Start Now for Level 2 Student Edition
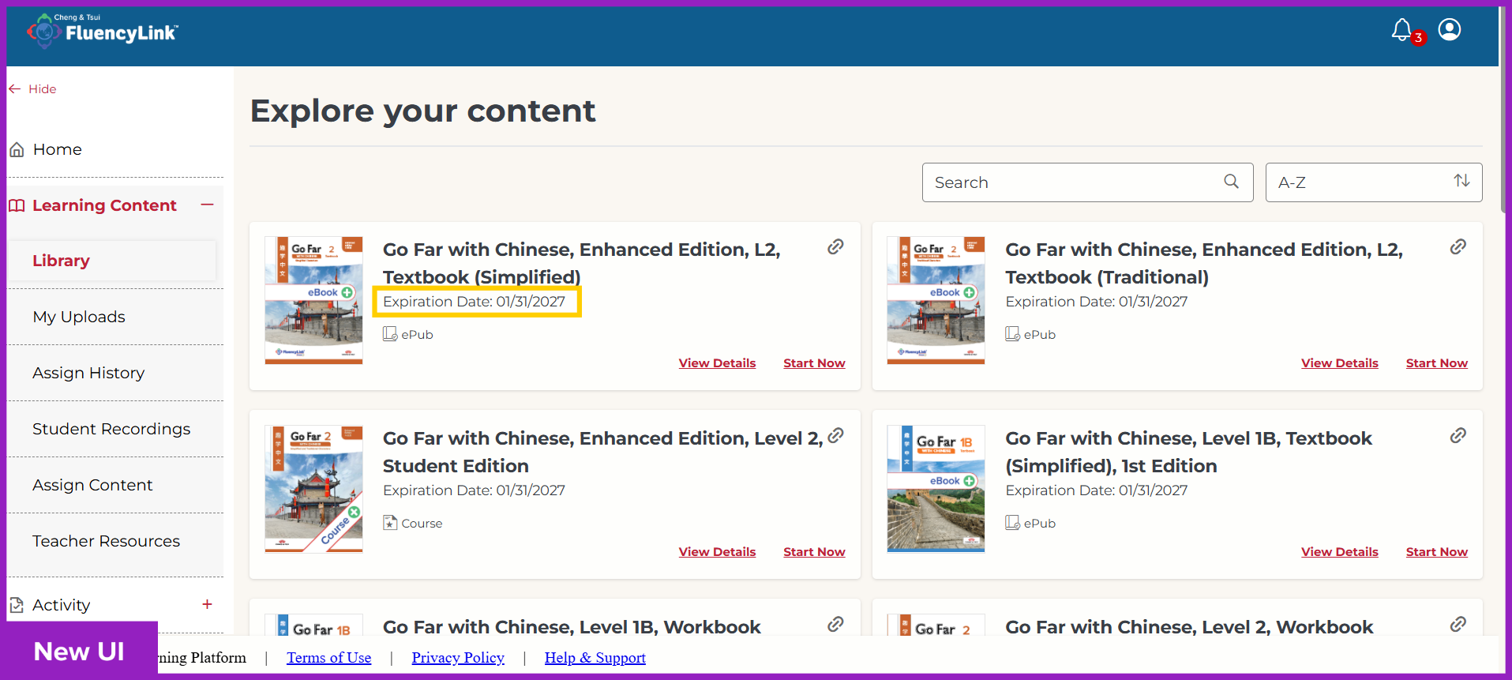Viewport: 1512px width, 680px height. [x=814, y=552]
